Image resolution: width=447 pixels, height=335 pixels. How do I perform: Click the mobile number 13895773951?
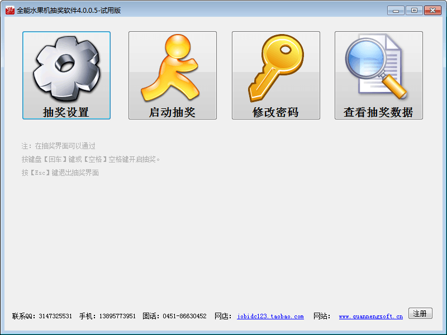click(117, 317)
